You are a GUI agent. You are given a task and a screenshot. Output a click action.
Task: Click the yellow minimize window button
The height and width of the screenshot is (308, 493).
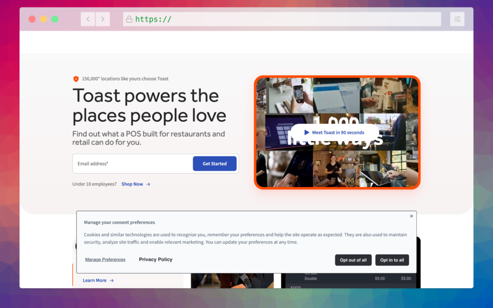(x=43, y=19)
